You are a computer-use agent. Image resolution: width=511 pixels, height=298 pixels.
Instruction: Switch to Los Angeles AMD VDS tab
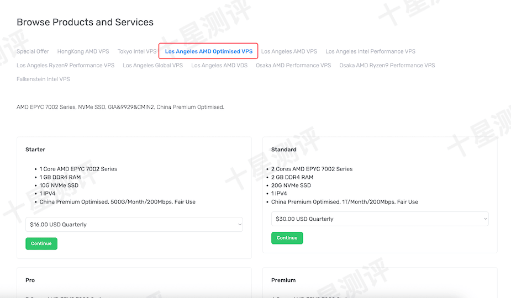click(219, 65)
